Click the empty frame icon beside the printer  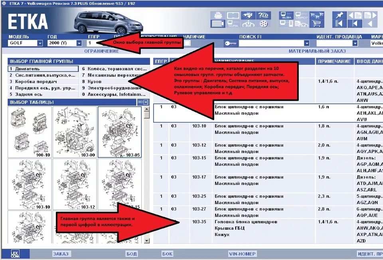(x=233, y=16)
